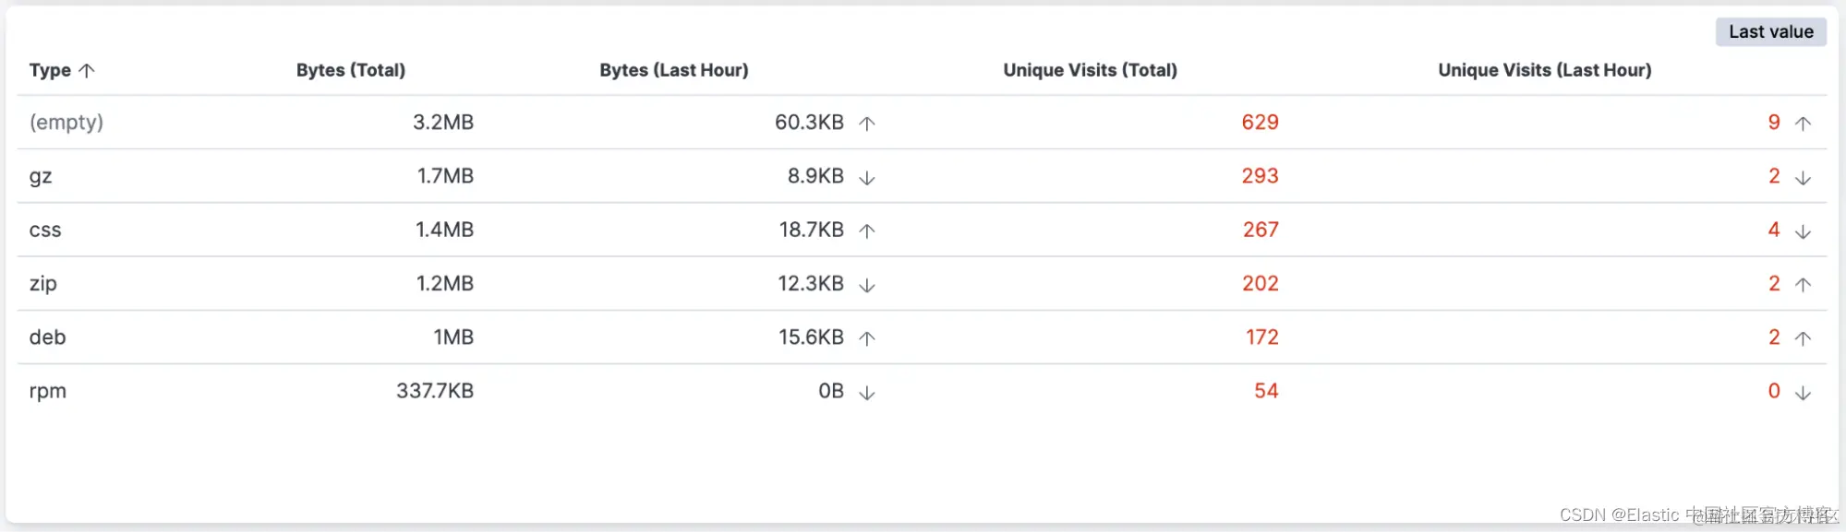Click up arrow next to 60.3KB
This screenshot has width=1846, height=532.
click(866, 123)
